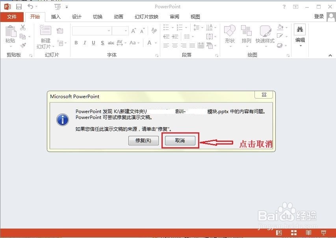This screenshot has height=238, width=336.
Task: Open the 文件 menu
Action: point(12,16)
